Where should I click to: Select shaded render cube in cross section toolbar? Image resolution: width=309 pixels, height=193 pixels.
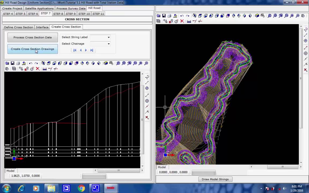106,63
